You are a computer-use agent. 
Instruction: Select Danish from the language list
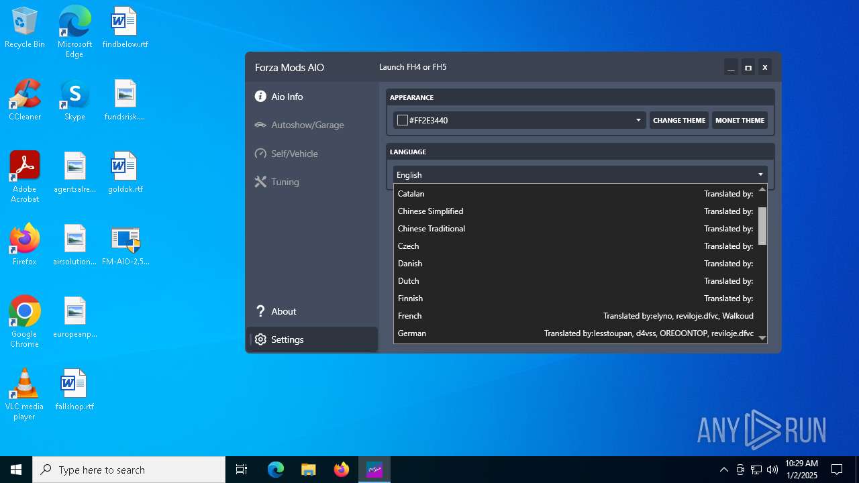pos(576,264)
